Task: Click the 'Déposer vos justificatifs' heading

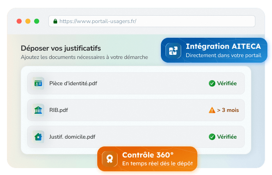Action: click(61, 48)
